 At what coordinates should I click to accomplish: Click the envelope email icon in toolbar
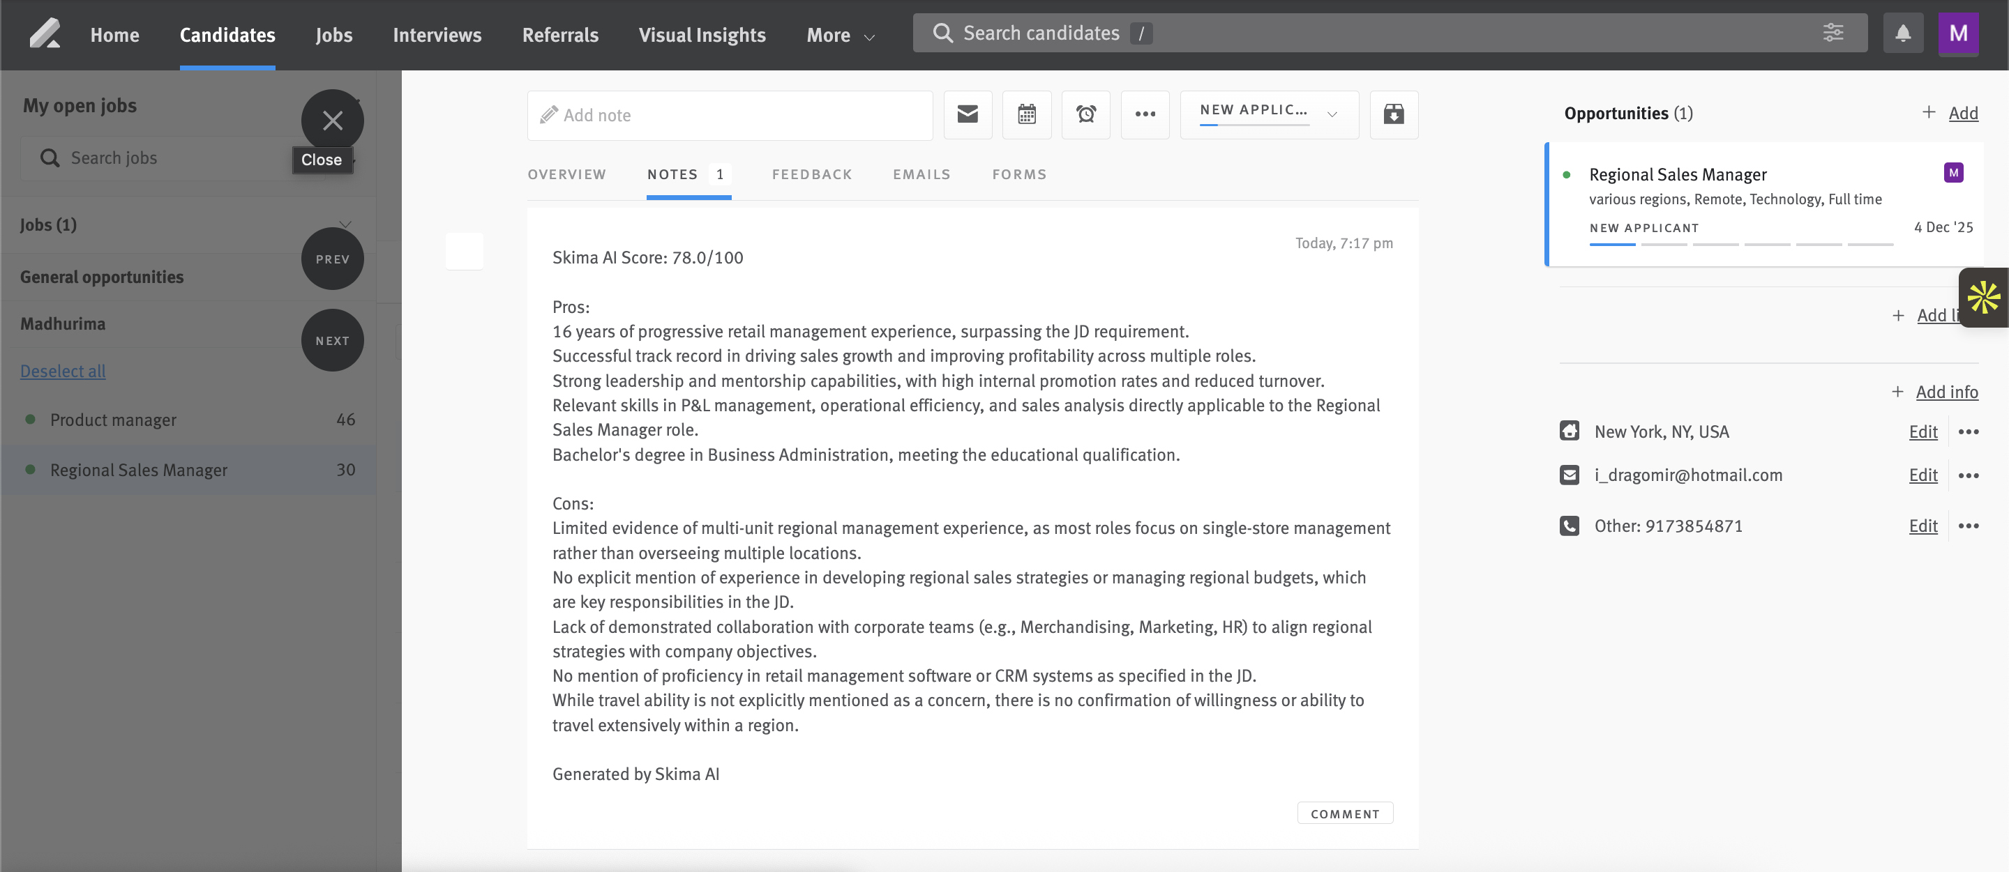967,114
